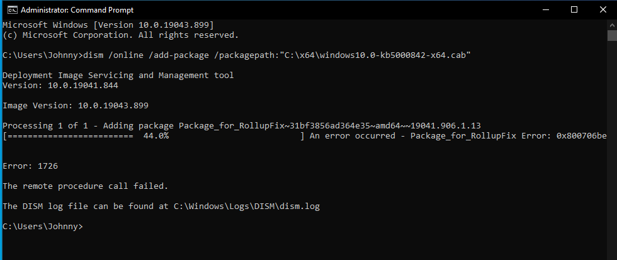617x260 pixels.
Task: Click the 'Error: 1726' line
Action: 30,166
